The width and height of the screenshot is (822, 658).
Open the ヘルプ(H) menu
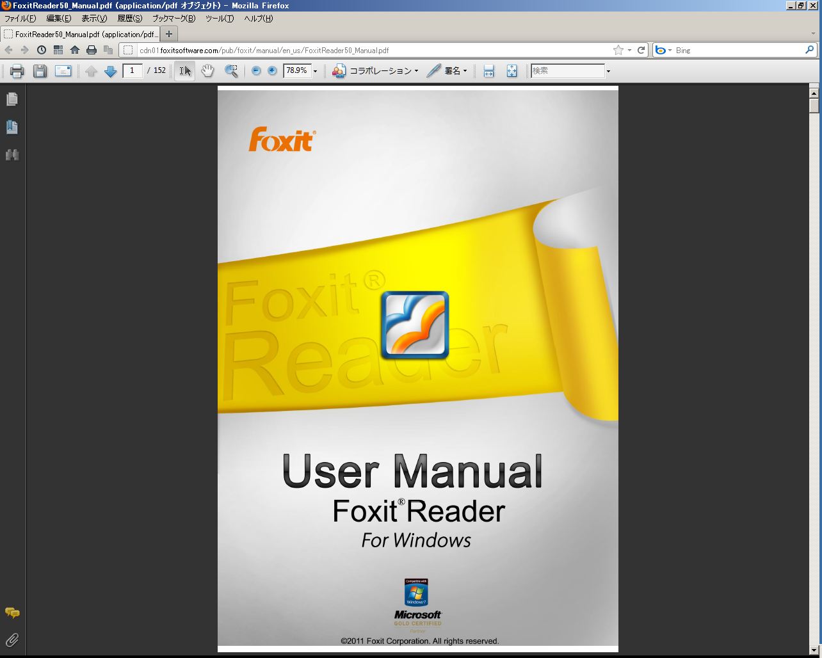258,19
